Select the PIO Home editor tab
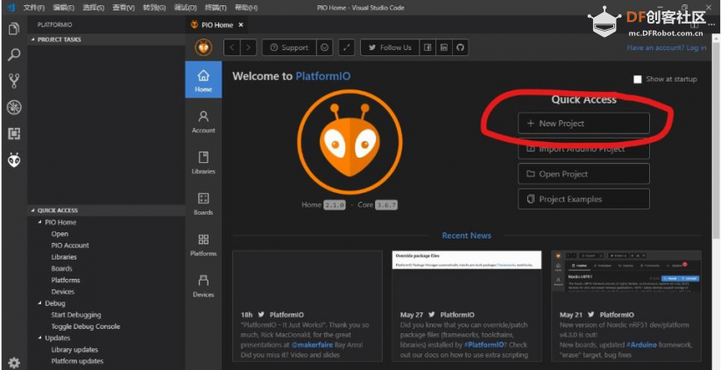Image resolution: width=721 pixels, height=370 pixels. 216,25
